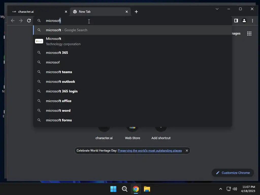
Task: Open the Google apps grid
Action: (x=249, y=34)
